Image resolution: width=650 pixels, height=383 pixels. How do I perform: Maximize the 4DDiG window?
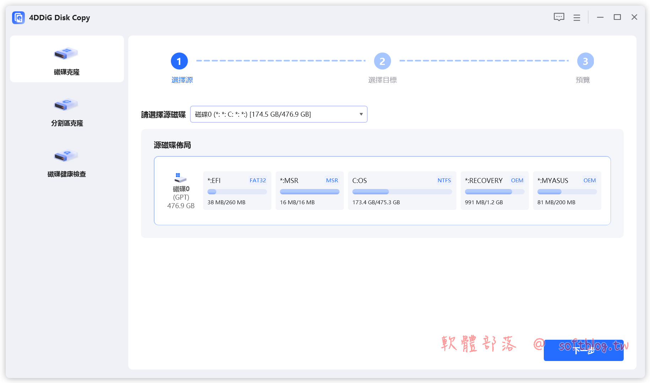click(x=617, y=17)
